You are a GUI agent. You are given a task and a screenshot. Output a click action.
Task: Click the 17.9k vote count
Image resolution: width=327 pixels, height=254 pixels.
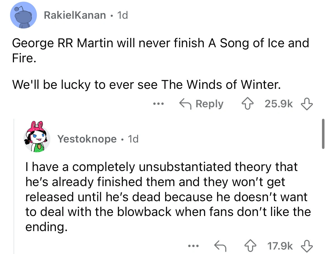click(280, 246)
